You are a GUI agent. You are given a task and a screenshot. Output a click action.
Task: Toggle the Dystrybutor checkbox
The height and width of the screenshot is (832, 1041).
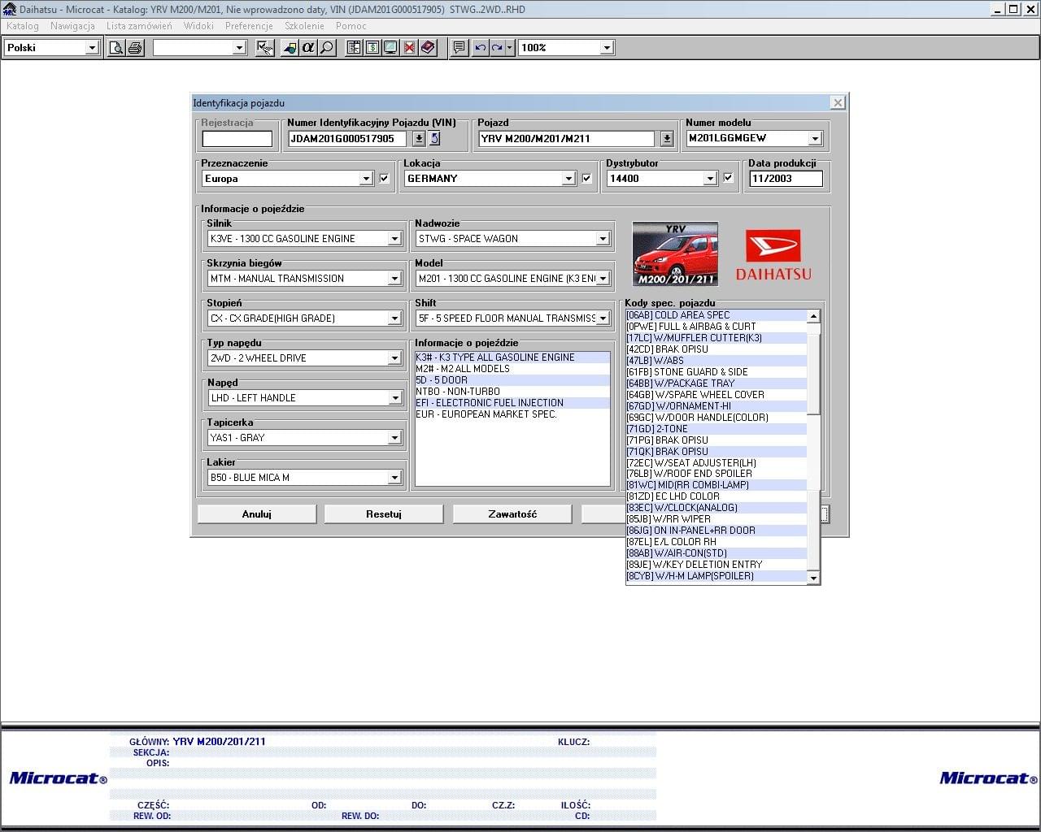pyautogui.click(x=729, y=178)
